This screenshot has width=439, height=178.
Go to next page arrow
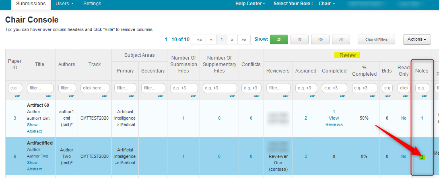pos(232,39)
